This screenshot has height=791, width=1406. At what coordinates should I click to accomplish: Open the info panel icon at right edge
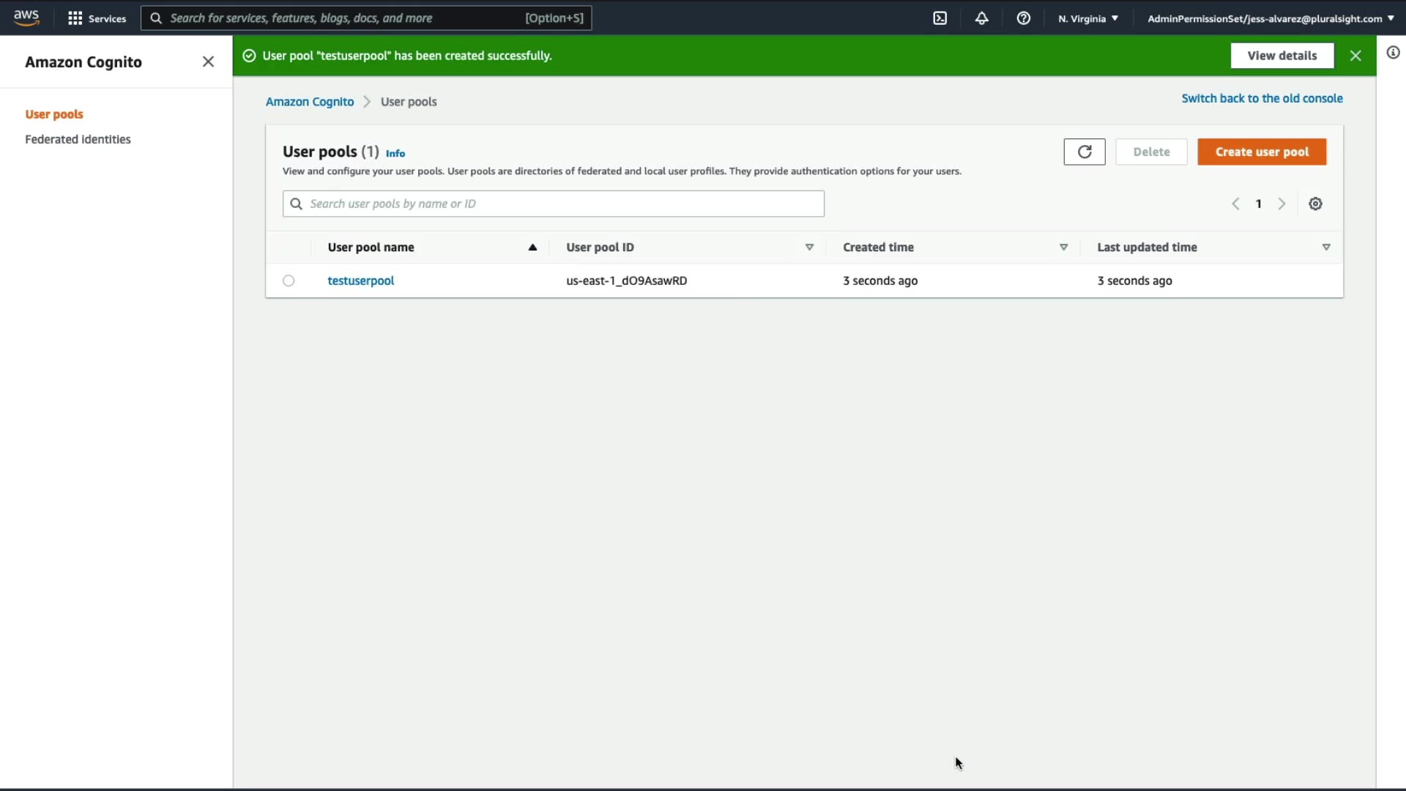pos(1393,53)
